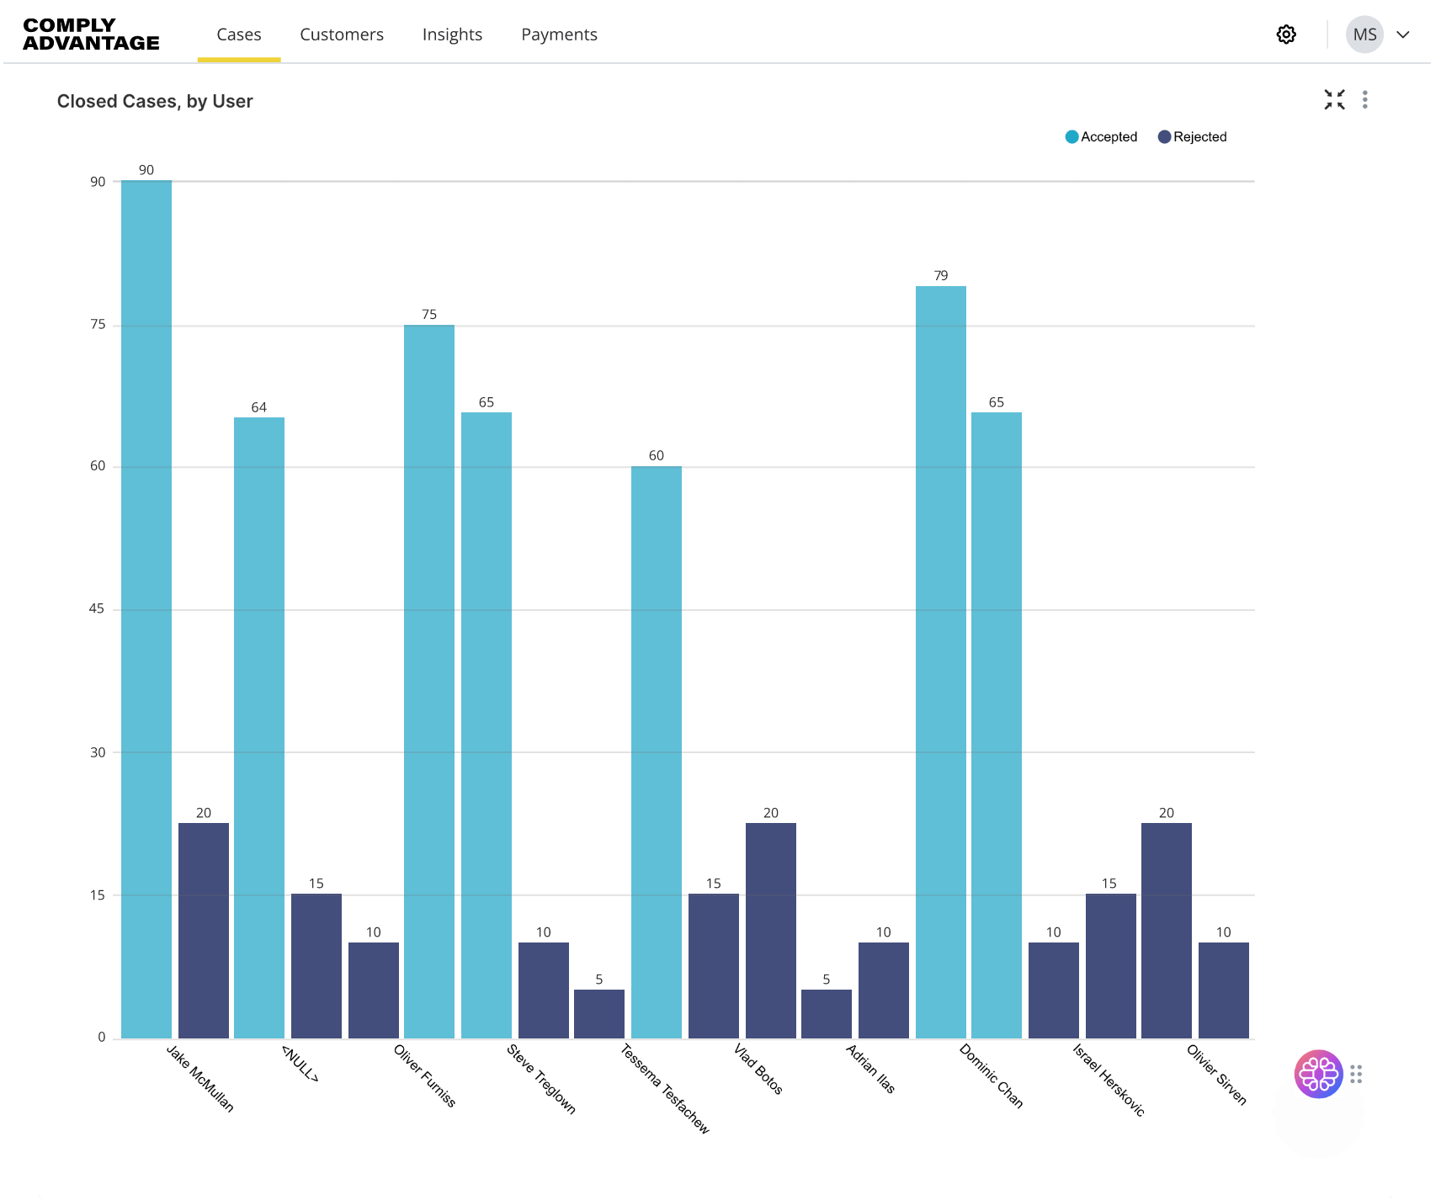Select the accepted bar labeled 75

(x=429, y=682)
